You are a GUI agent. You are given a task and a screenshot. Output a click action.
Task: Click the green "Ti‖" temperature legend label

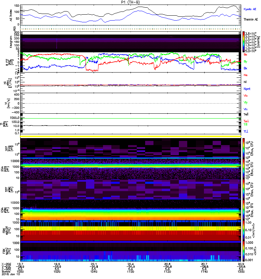tap(245, 125)
